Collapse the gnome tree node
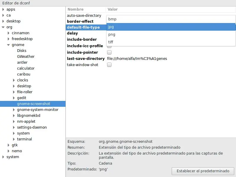The image size is (236, 177). tap(9, 45)
